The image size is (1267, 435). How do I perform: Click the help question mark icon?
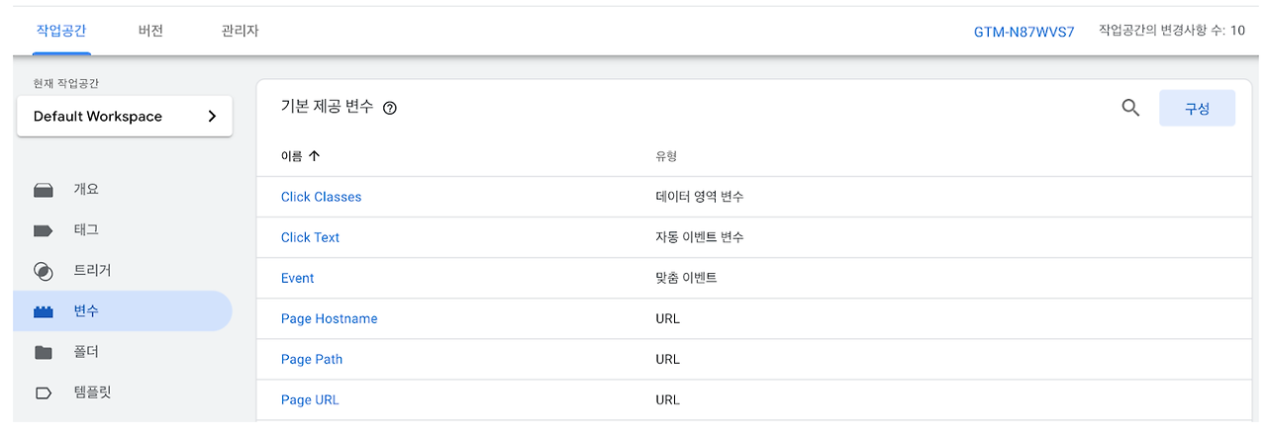389,109
